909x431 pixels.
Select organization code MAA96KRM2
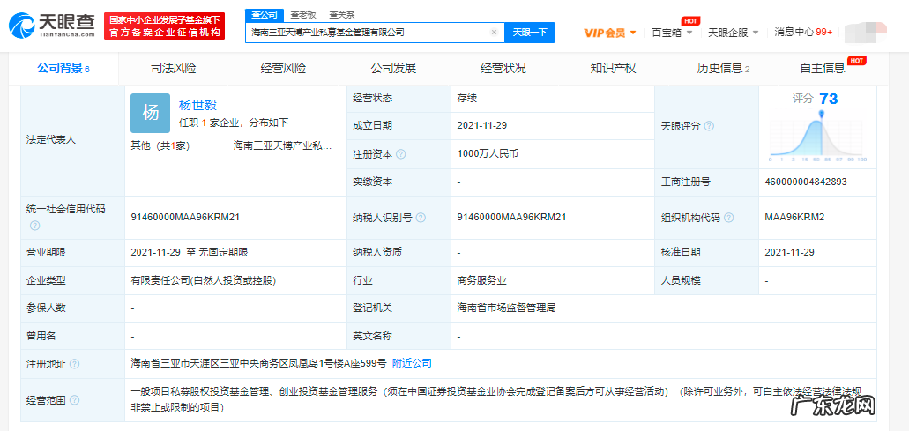click(794, 217)
